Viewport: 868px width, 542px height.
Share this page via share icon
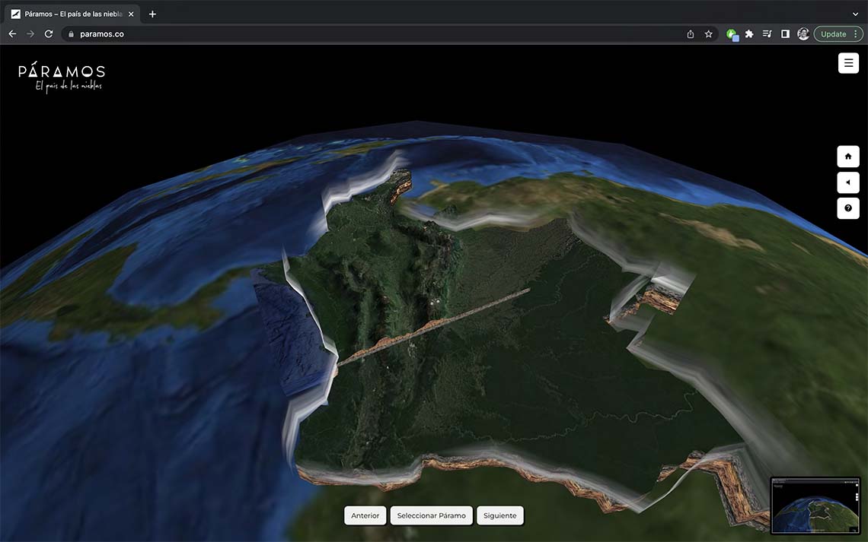click(691, 34)
